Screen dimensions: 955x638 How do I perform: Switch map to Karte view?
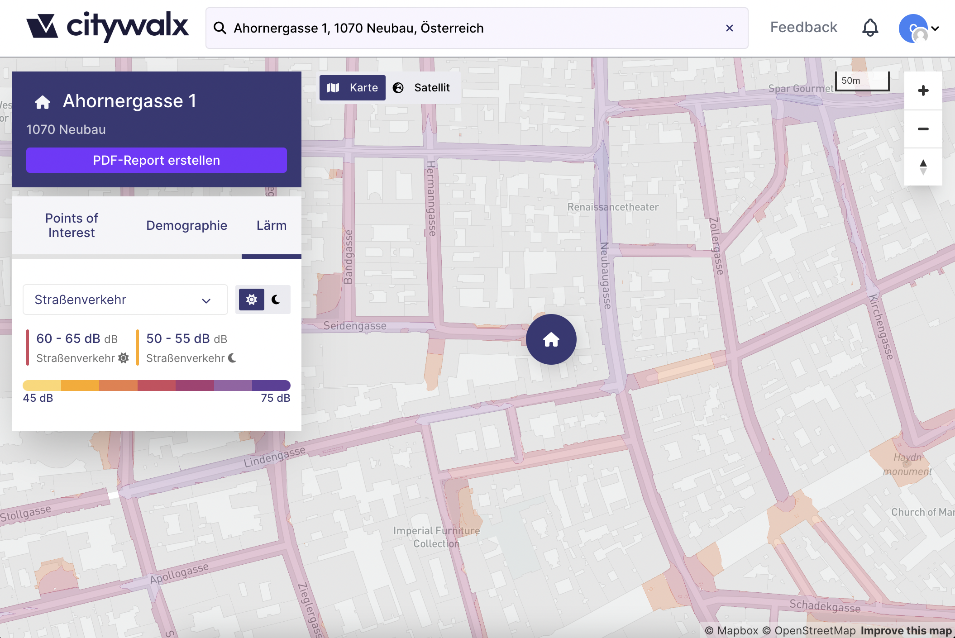point(353,88)
